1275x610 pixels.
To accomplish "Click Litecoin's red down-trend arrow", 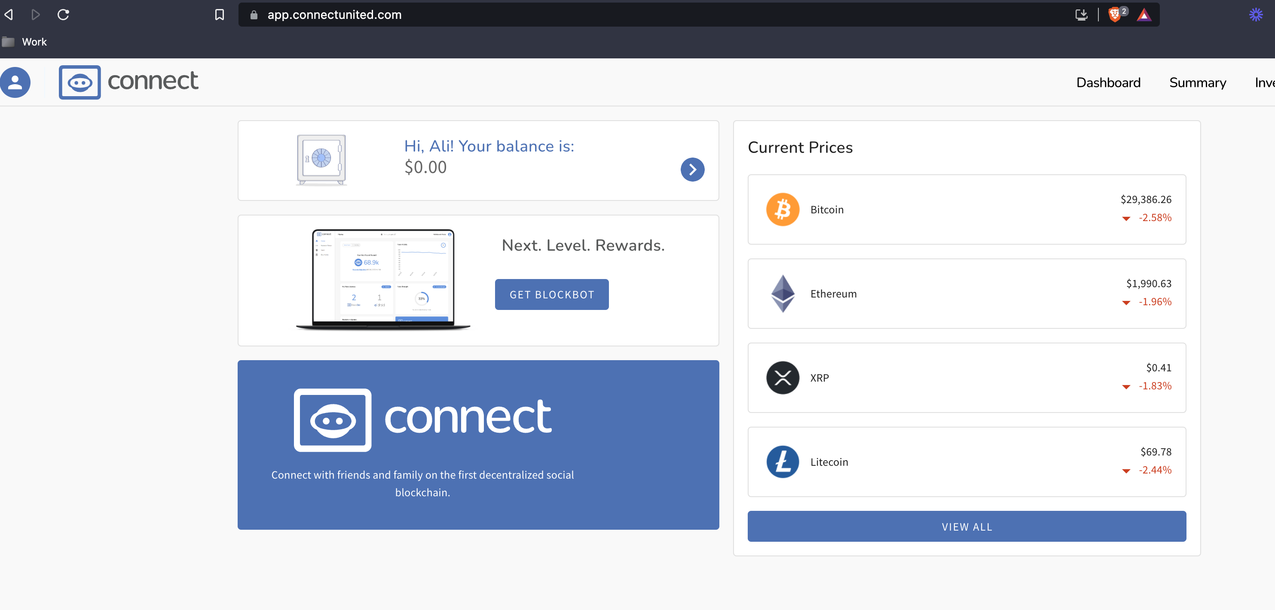I will [x=1126, y=470].
